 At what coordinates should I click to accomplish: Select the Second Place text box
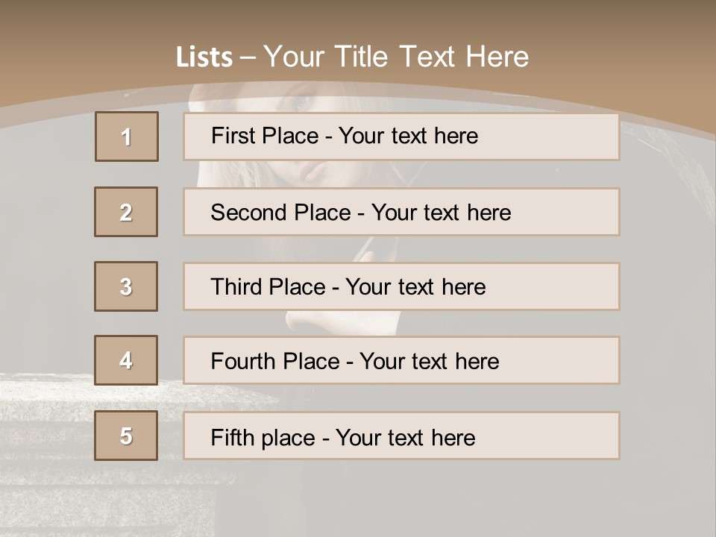[x=401, y=212]
